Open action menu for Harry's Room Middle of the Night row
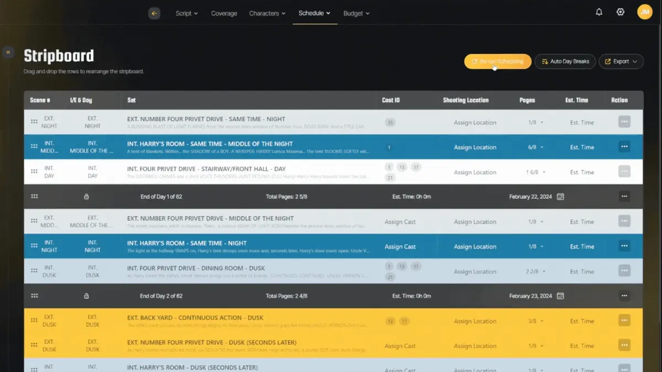 [624, 147]
